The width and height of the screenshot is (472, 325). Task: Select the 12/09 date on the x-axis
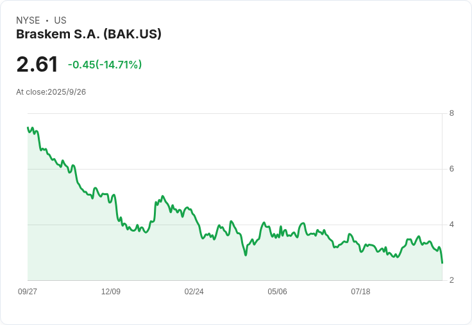pos(111,292)
